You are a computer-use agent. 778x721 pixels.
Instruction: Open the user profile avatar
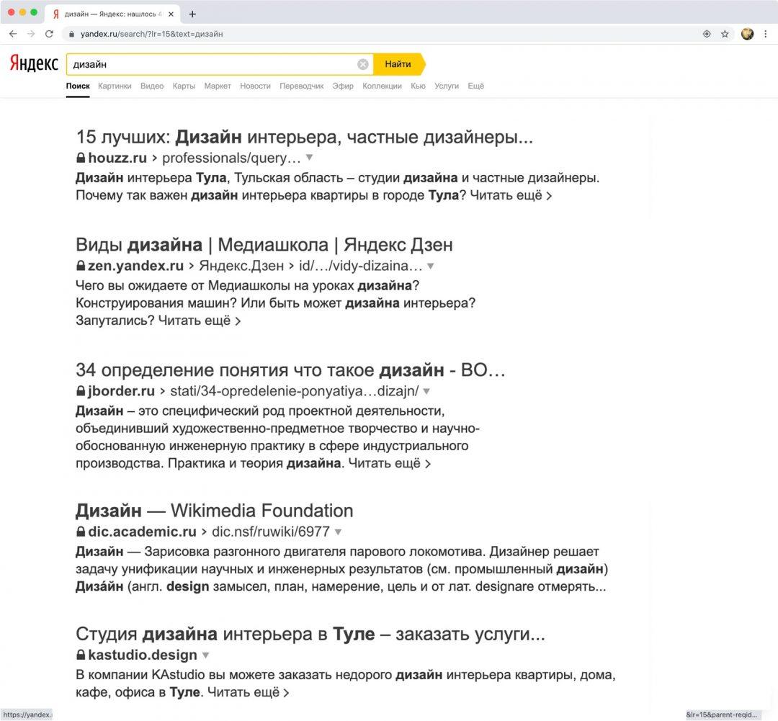(x=747, y=34)
